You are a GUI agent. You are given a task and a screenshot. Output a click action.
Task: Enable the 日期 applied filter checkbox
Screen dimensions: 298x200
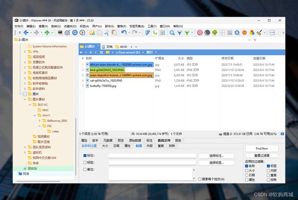pos(247,175)
